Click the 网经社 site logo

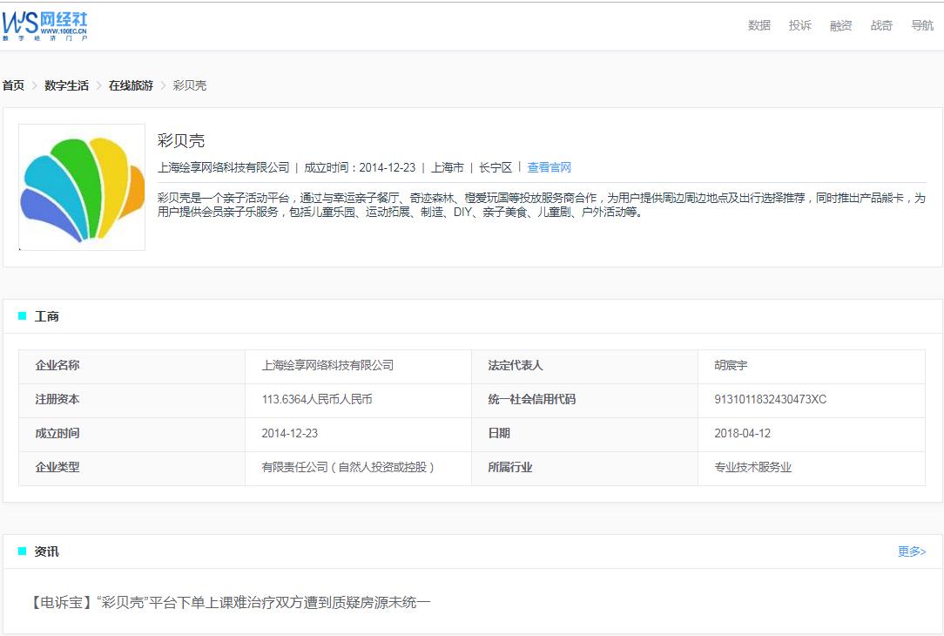tap(45, 26)
